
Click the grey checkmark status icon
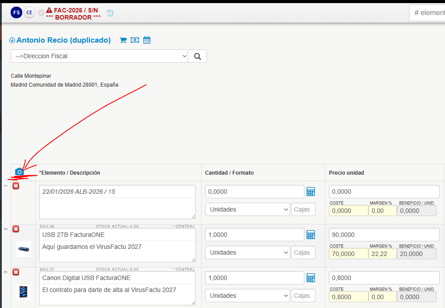coord(41,12)
